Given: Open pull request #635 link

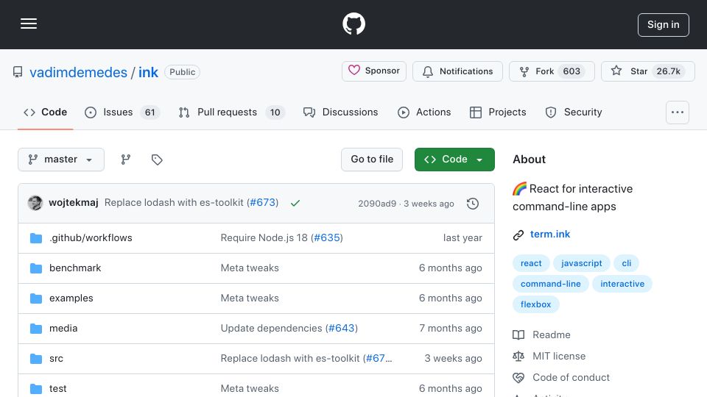Looking at the screenshot, I should [x=327, y=237].
